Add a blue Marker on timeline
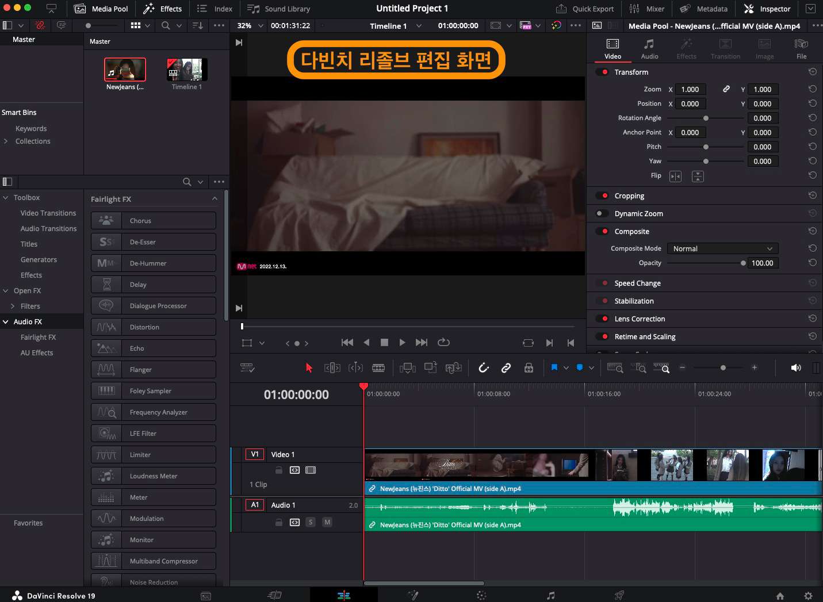823x602 pixels. (x=580, y=367)
